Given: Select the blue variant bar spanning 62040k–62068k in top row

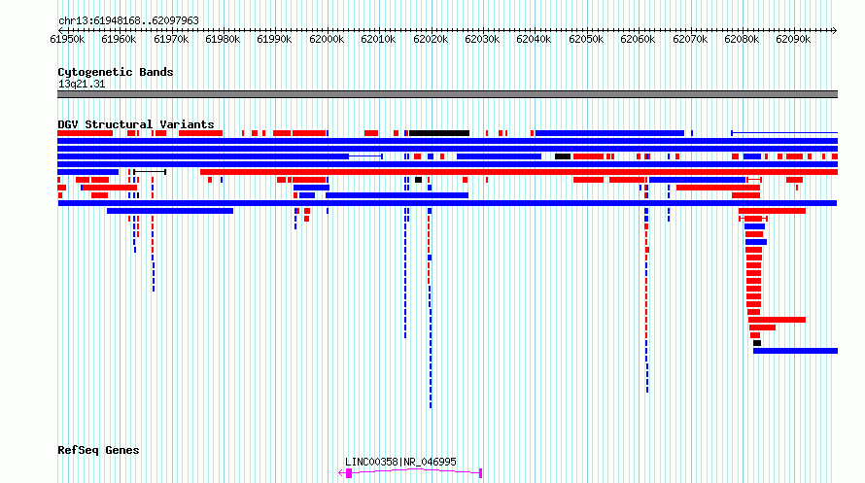Looking at the screenshot, I should 609,133.
